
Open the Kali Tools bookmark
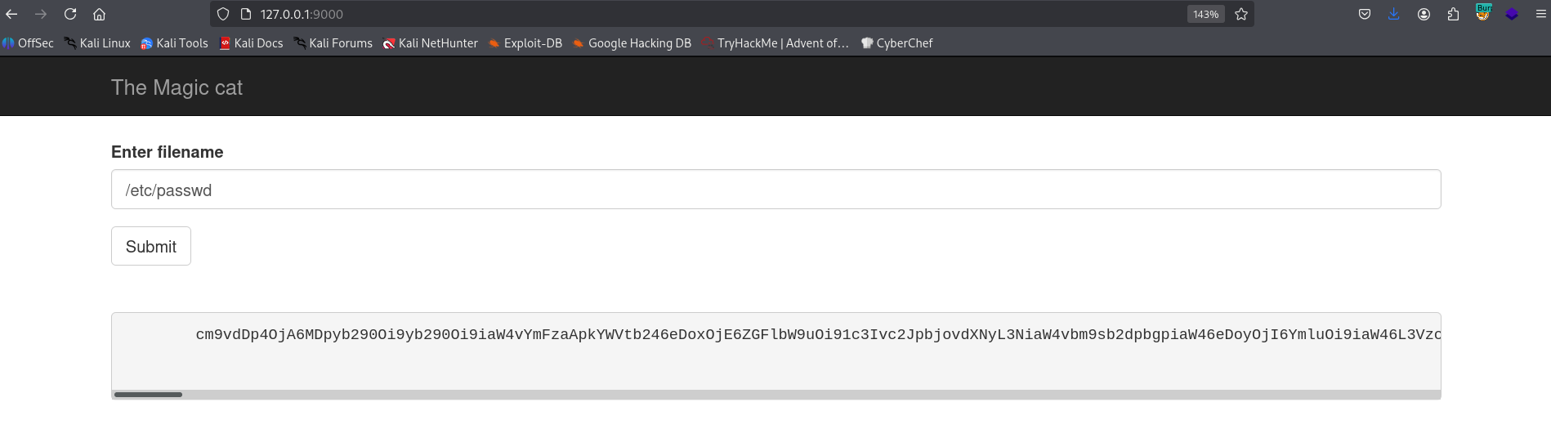[174, 43]
